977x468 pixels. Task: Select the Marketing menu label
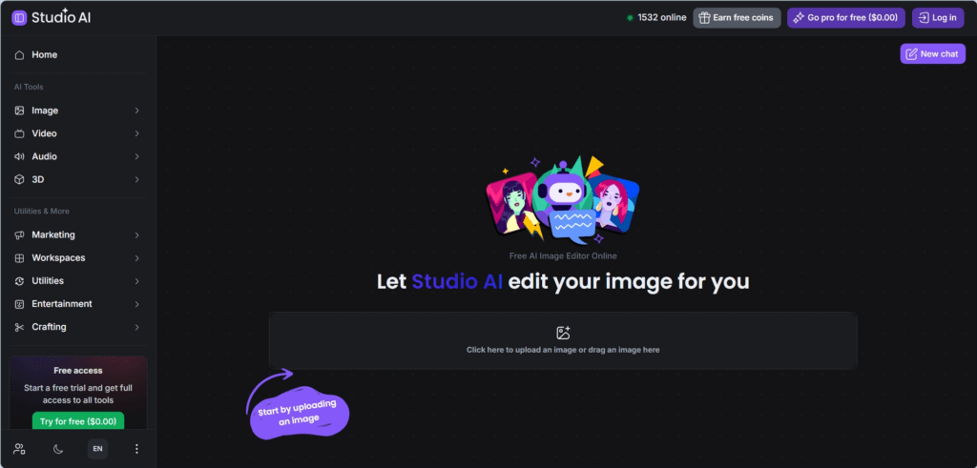coord(53,234)
